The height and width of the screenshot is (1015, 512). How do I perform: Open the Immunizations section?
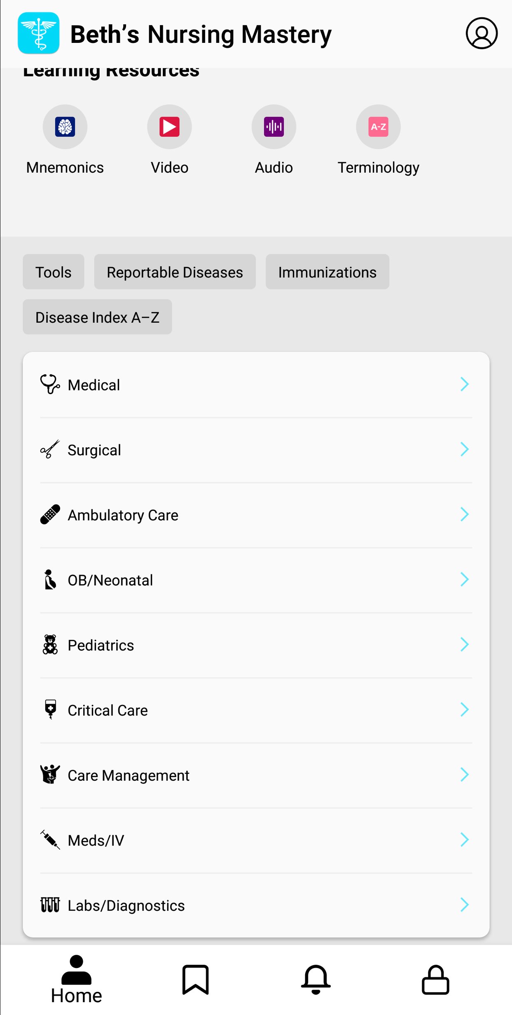click(x=327, y=272)
